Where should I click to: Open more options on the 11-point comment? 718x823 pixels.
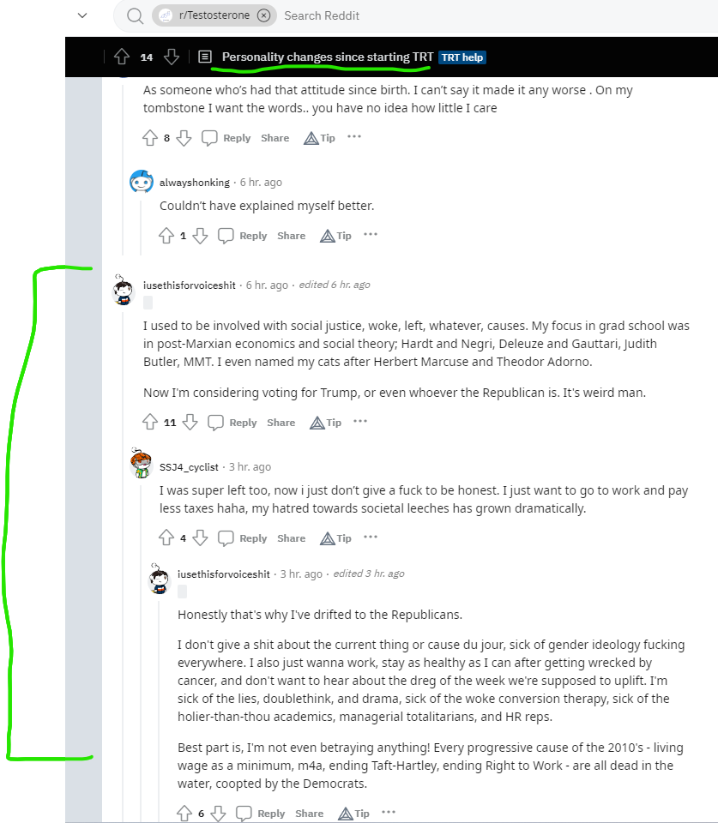(x=360, y=422)
